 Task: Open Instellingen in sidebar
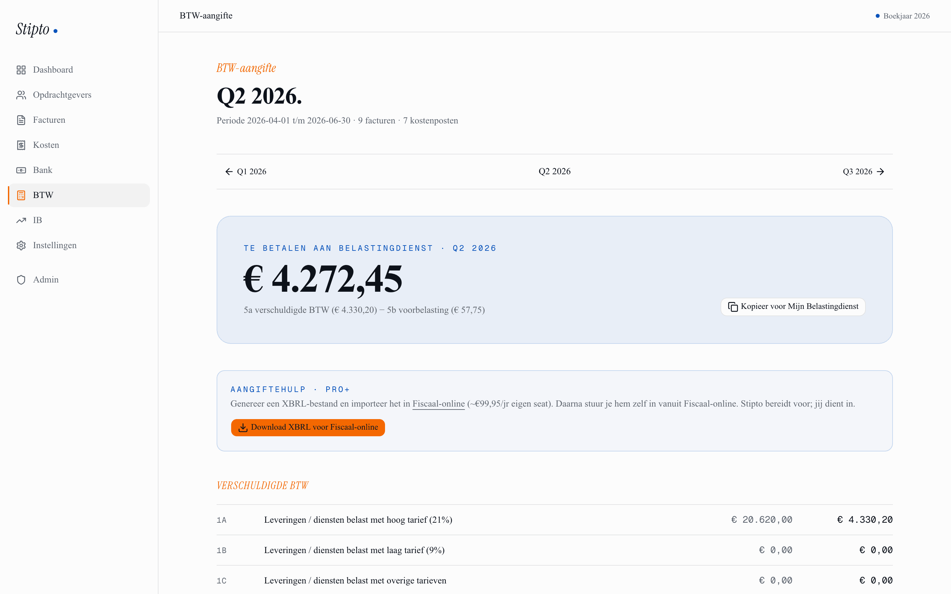[x=79, y=246]
